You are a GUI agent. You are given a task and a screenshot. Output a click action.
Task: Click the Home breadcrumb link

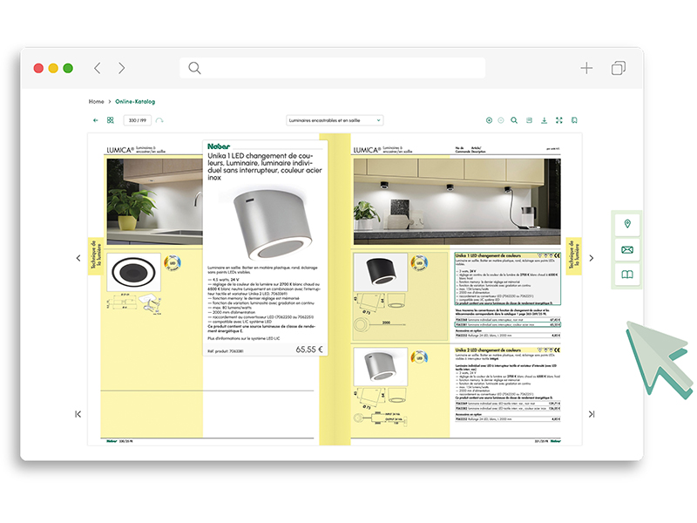point(96,101)
